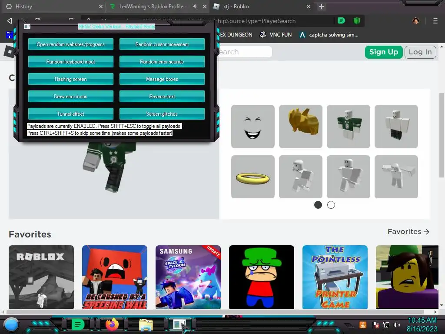Open the captcha solving sim bookmark
This screenshot has height=334, width=445.
(329, 35)
